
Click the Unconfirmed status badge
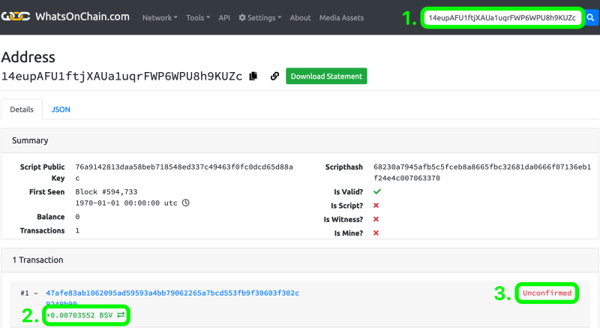click(x=547, y=293)
